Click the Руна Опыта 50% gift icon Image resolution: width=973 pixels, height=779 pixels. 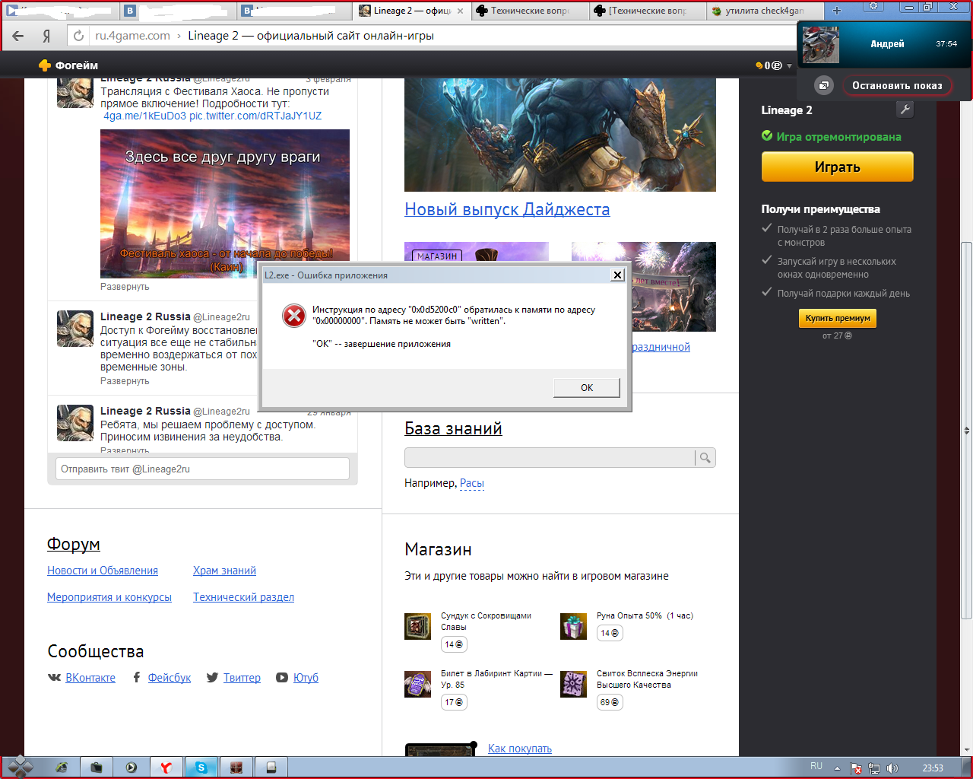point(573,626)
